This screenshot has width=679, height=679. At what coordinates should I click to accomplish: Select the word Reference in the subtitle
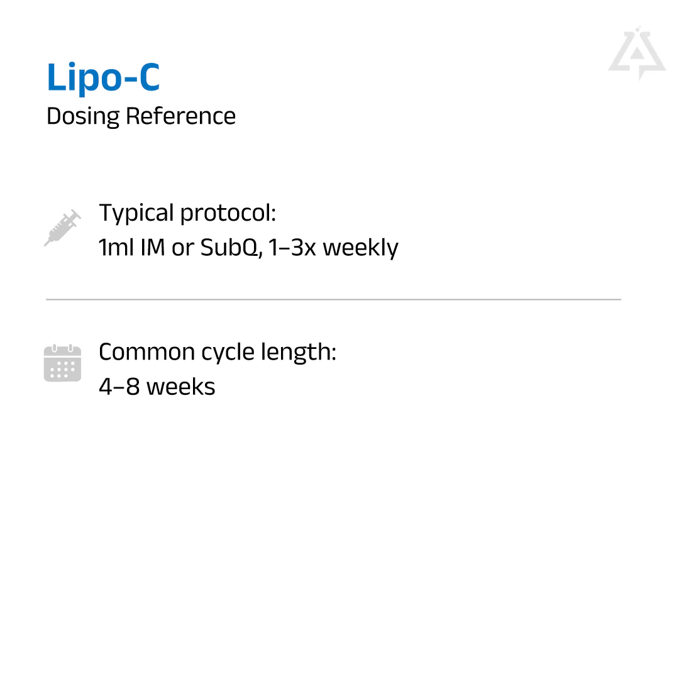point(180,116)
